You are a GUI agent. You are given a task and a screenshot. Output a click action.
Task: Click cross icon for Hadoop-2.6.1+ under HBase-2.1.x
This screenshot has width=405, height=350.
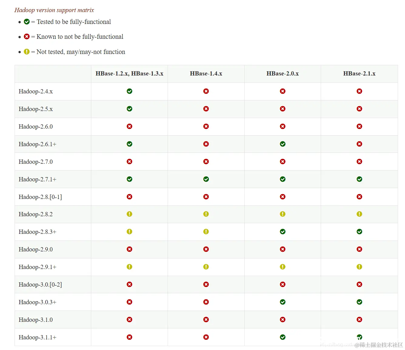360,144
